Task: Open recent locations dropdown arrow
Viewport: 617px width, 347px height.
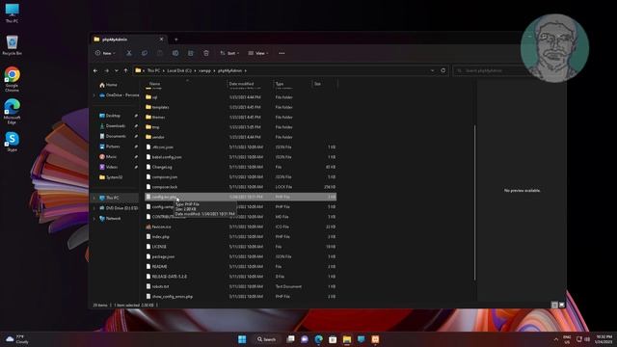Action: tap(117, 70)
